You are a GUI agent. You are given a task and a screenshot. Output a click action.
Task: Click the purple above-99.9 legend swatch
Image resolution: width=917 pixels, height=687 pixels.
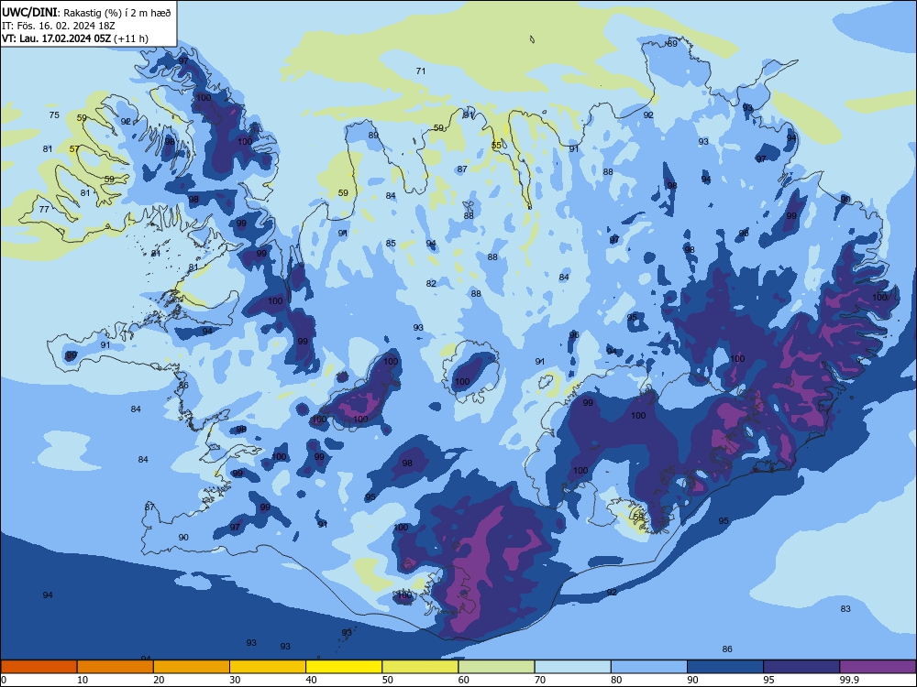point(878,667)
